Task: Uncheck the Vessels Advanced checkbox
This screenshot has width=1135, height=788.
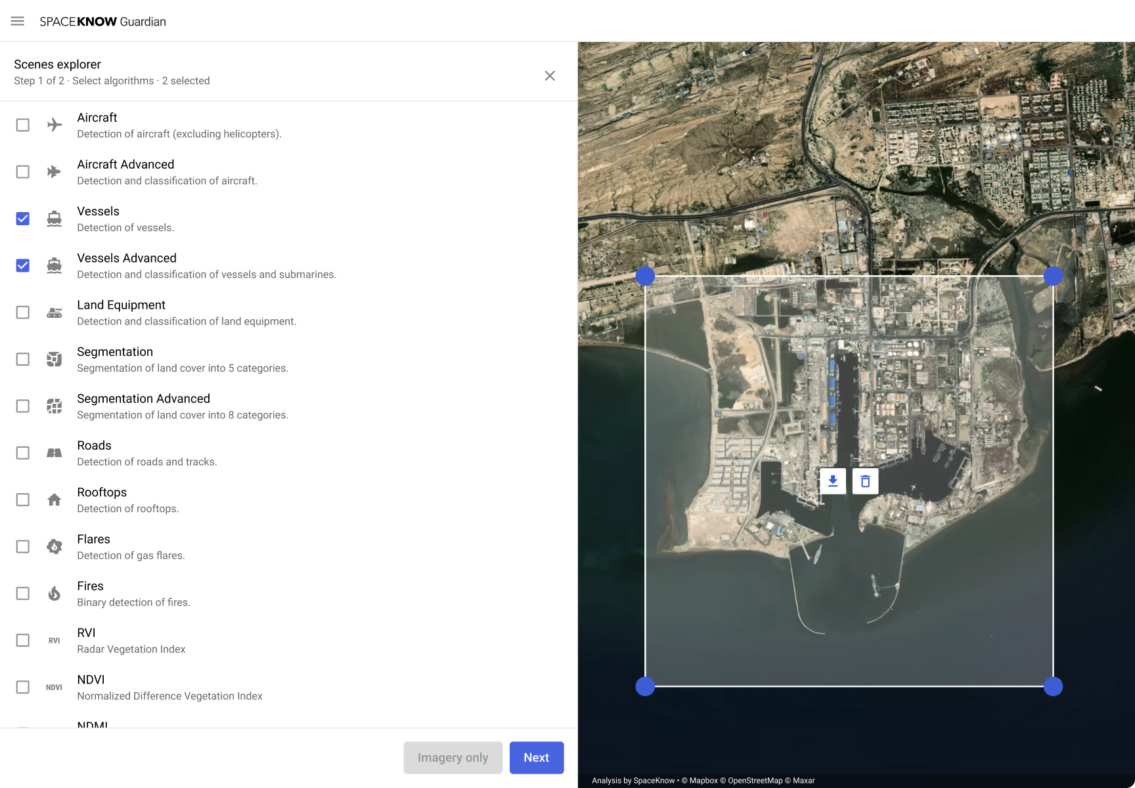Action: click(x=23, y=265)
